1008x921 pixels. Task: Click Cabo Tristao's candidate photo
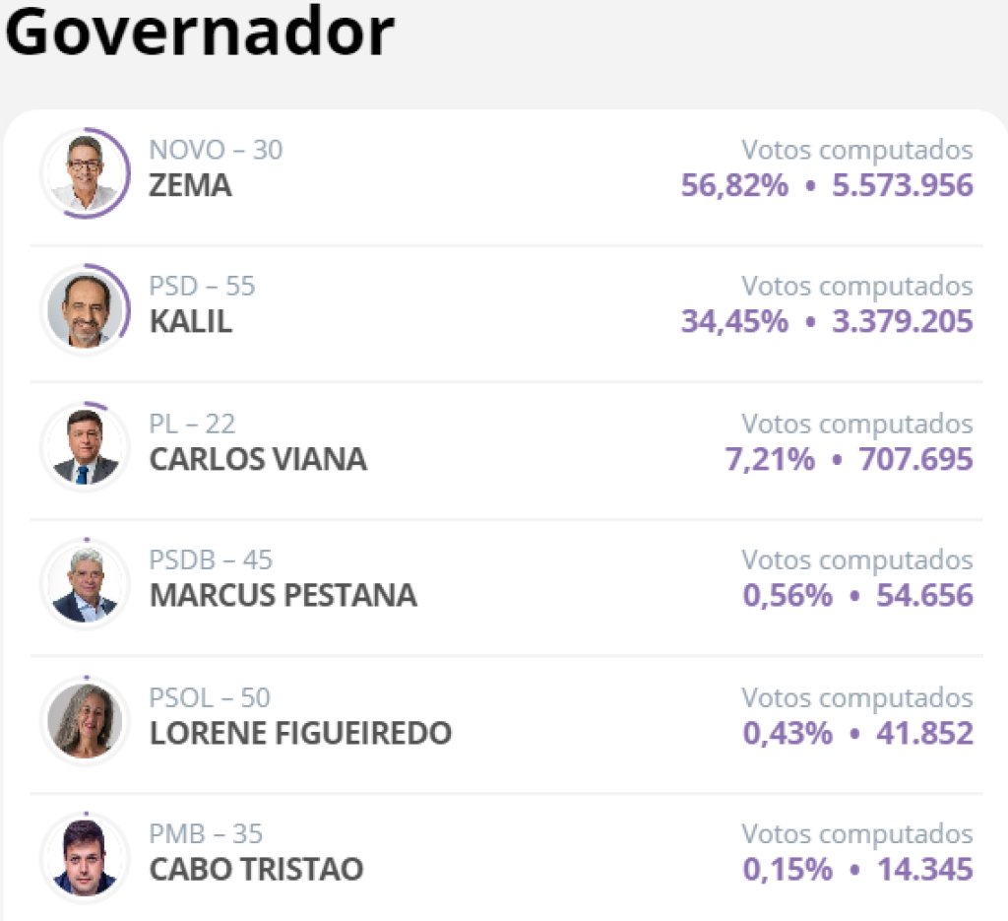click(85, 858)
